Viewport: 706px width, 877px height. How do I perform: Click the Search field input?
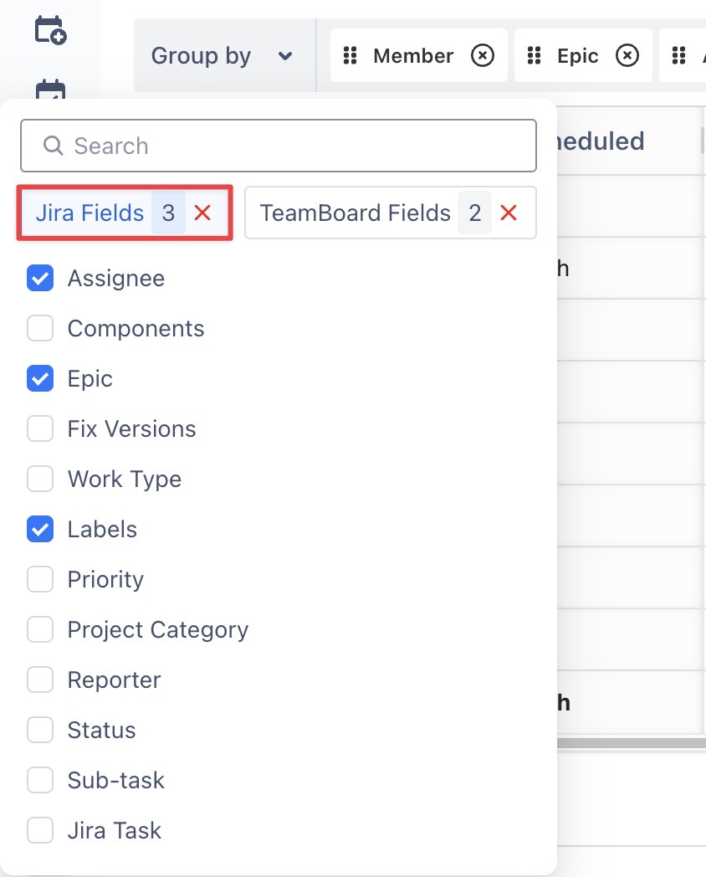[x=284, y=146]
